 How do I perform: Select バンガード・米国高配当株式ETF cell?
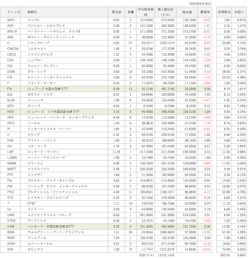point(64,226)
